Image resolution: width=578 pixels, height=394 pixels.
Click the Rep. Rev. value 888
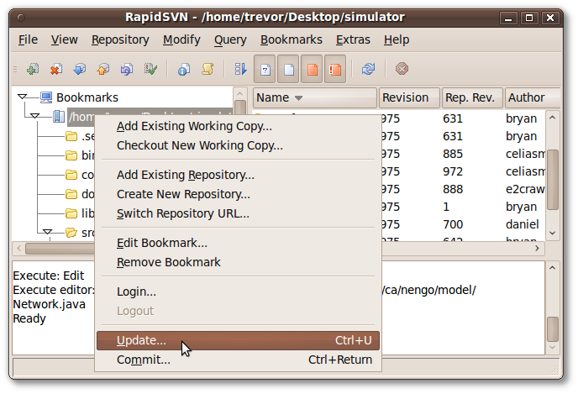point(453,190)
